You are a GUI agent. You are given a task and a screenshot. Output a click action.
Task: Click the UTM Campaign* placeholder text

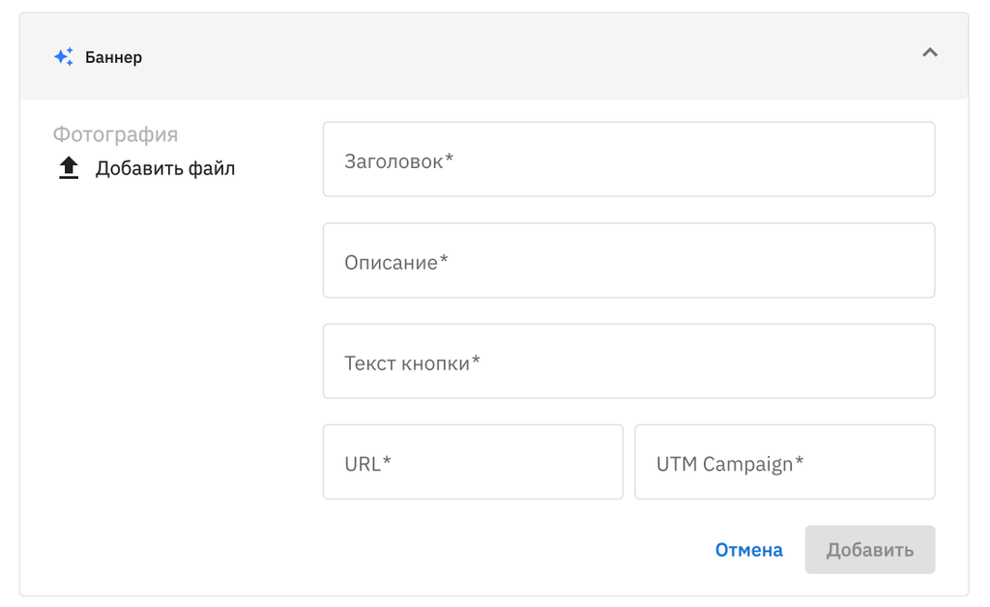[730, 464]
